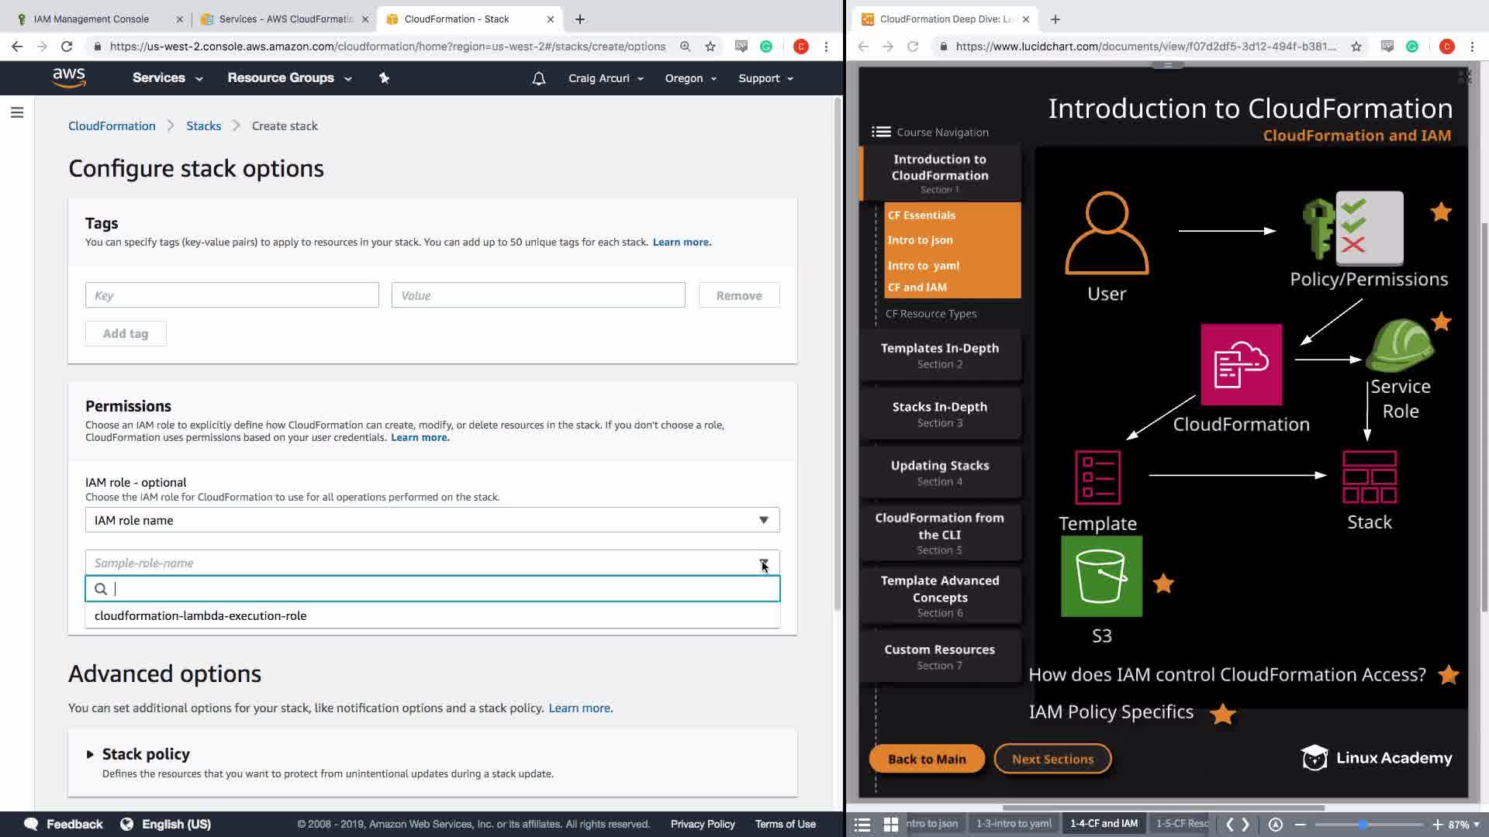Open the notifications bell icon
The width and height of the screenshot is (1489, 837).
click(538, 78)
